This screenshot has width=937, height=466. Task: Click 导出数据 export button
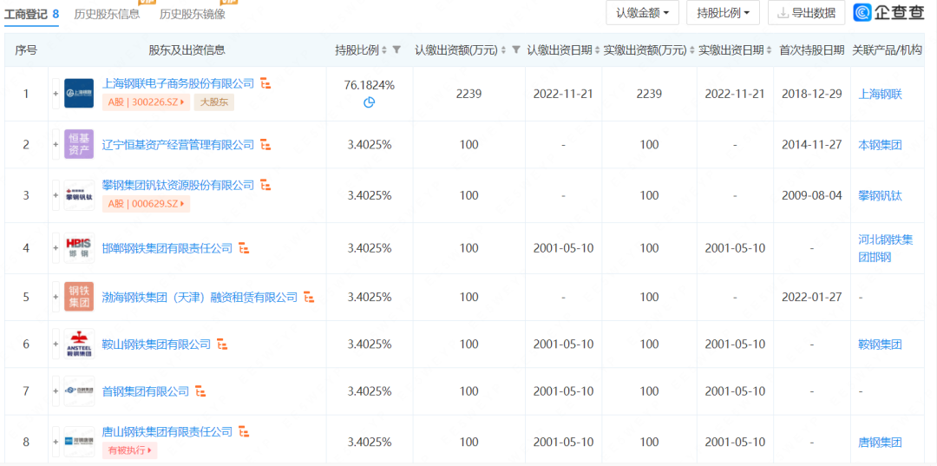pos(806,12)
